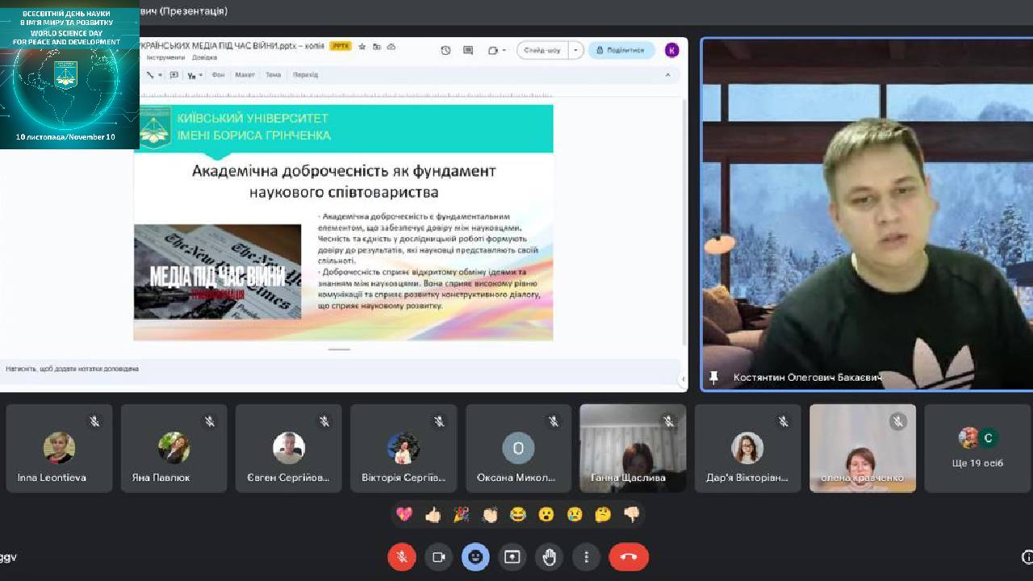Send the thumbs up reaction
The height and width of the screenshot is (581, 1033).
[433, 515]
